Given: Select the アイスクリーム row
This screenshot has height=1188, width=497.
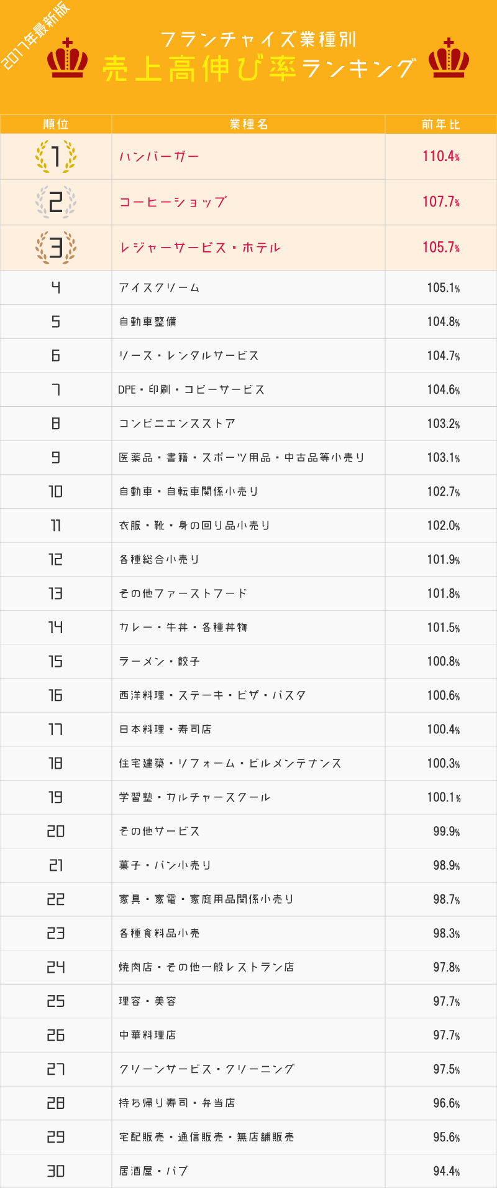Looking at the screenshot, I should coord(248,287).
